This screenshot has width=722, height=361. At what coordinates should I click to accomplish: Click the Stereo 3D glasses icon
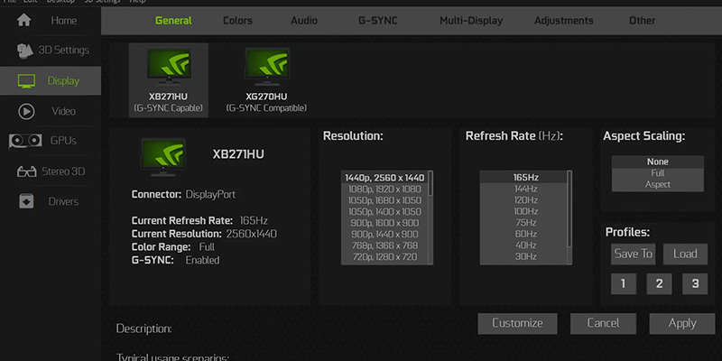pyautogui.click(x=27, y=171)
